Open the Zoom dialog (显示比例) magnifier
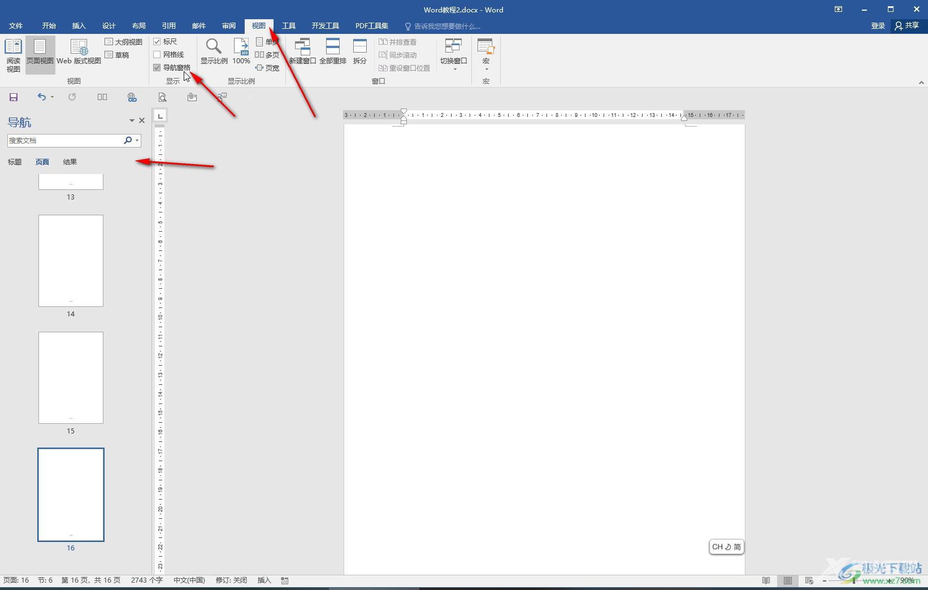The height and width of the screenshot is (590, 928). coord(214,51)
